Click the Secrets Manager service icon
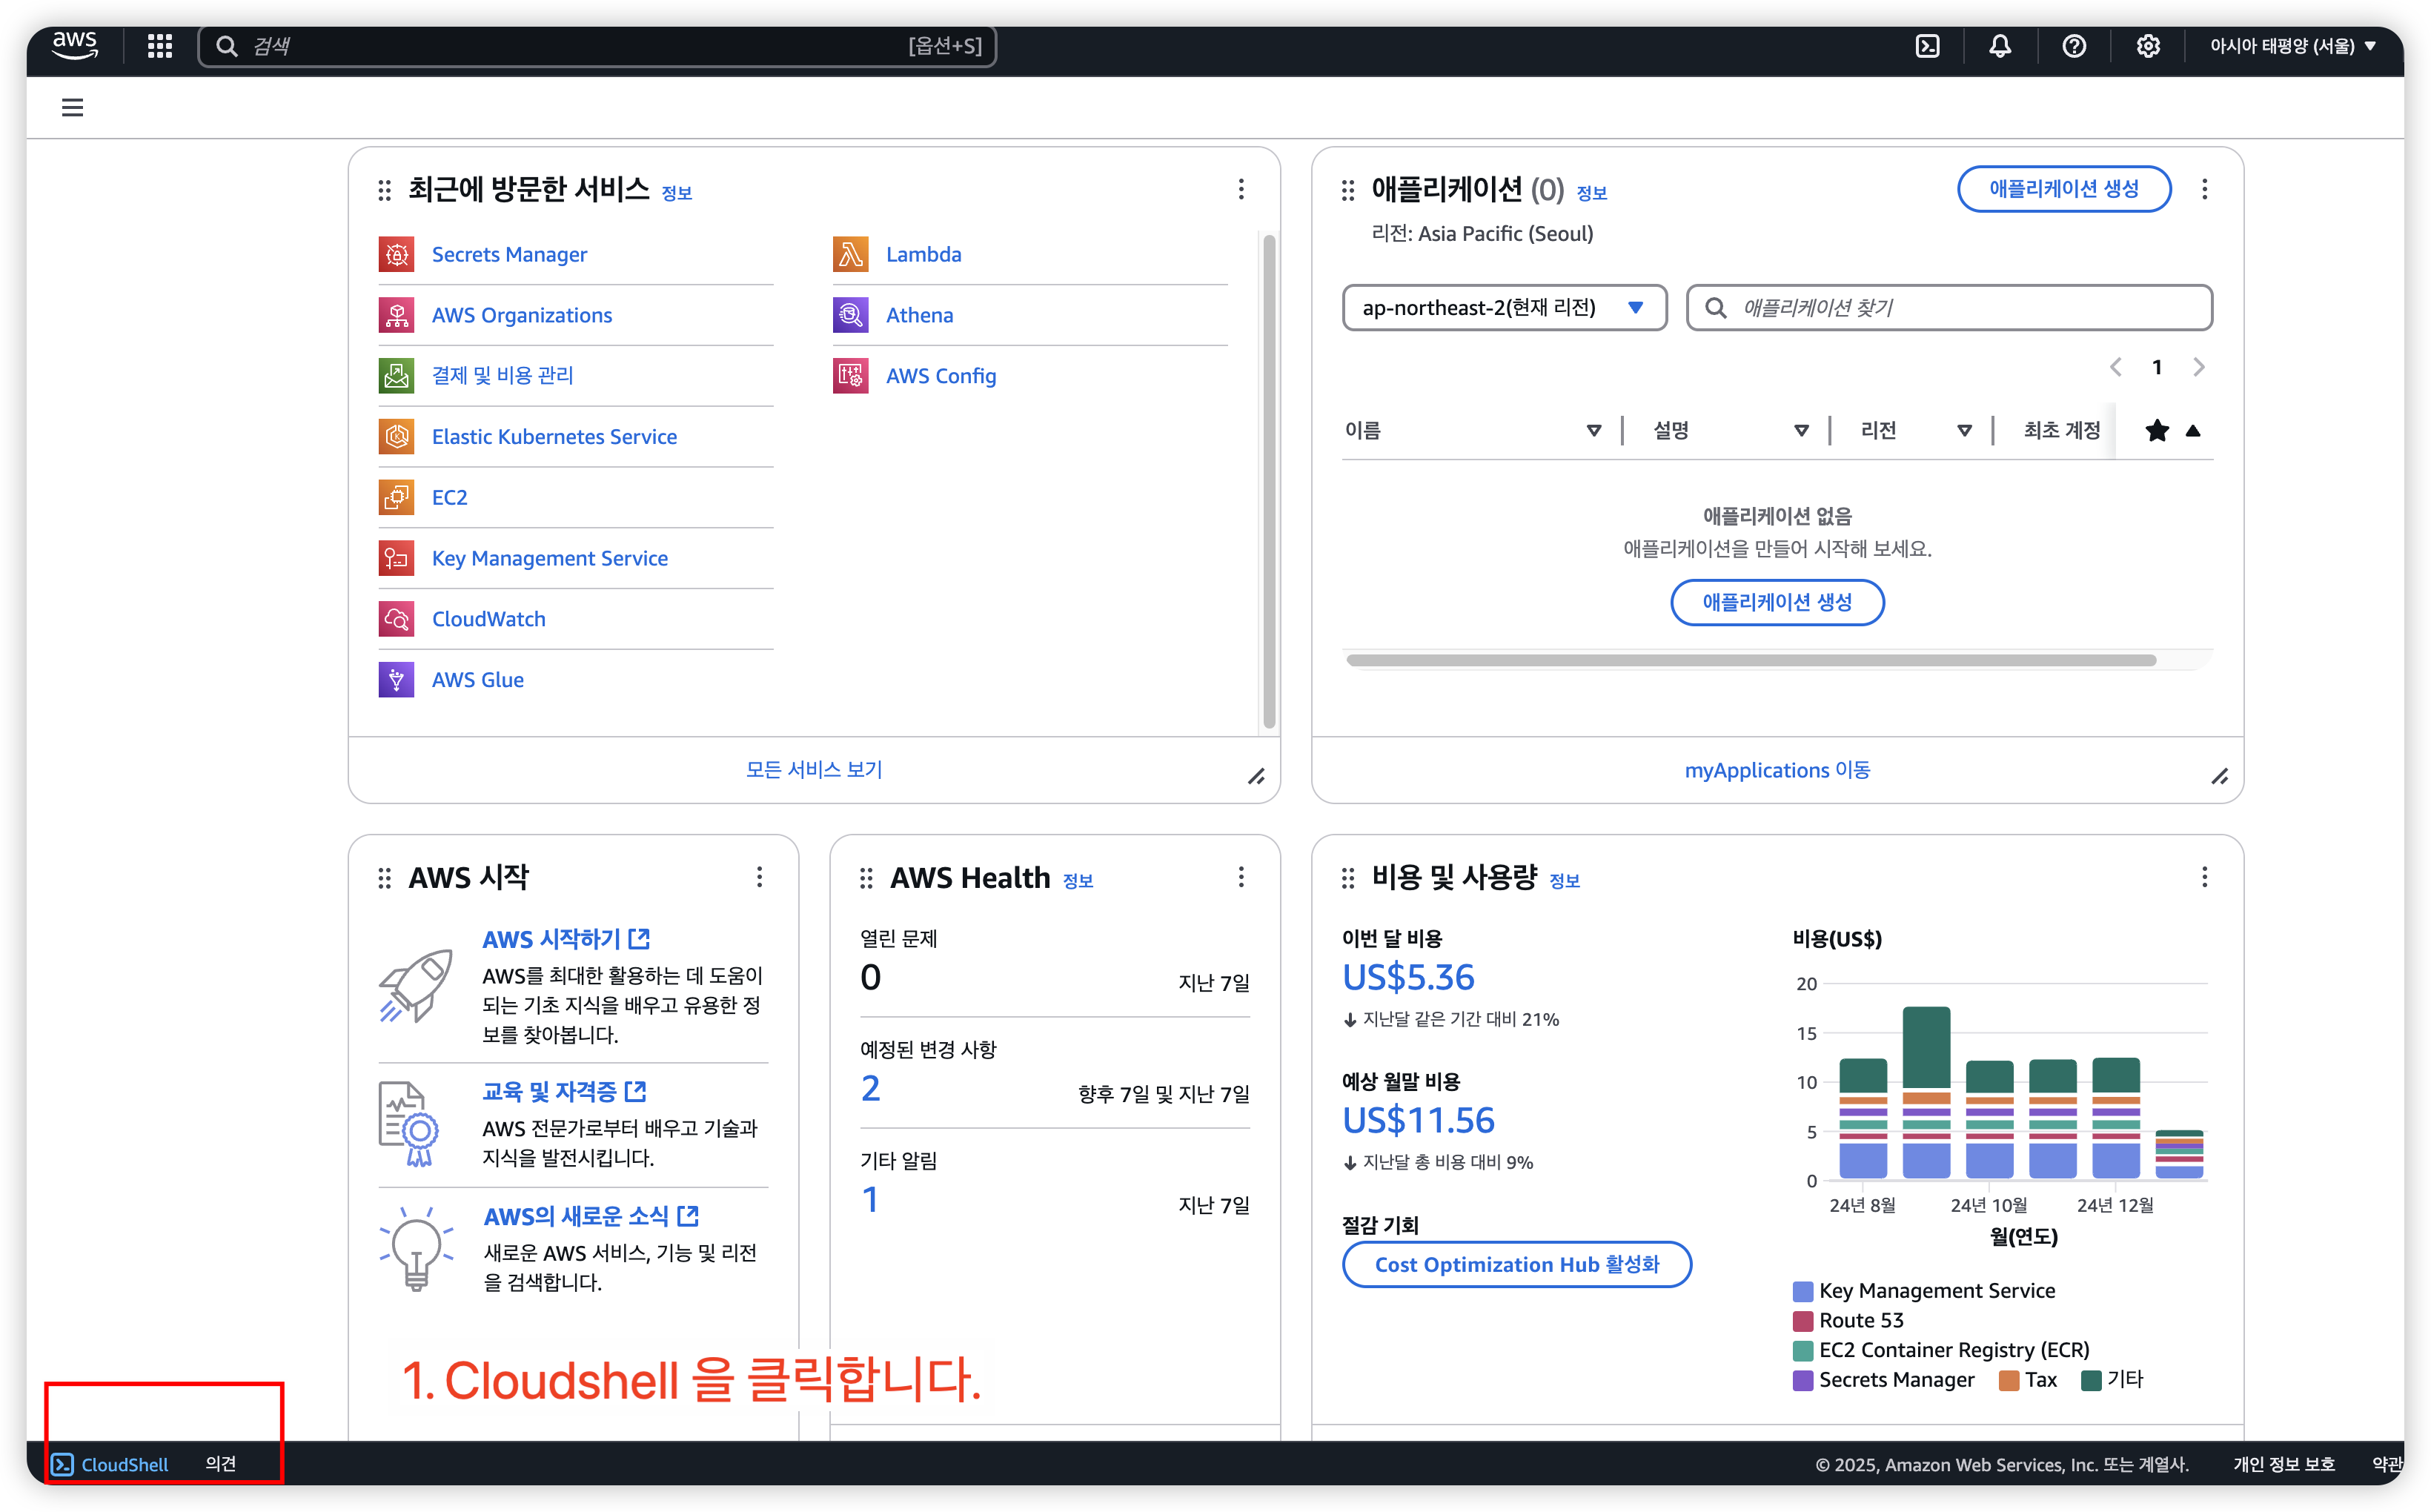The width and height of the screenshot is (2431, 1512). click(x=396, y=254)
